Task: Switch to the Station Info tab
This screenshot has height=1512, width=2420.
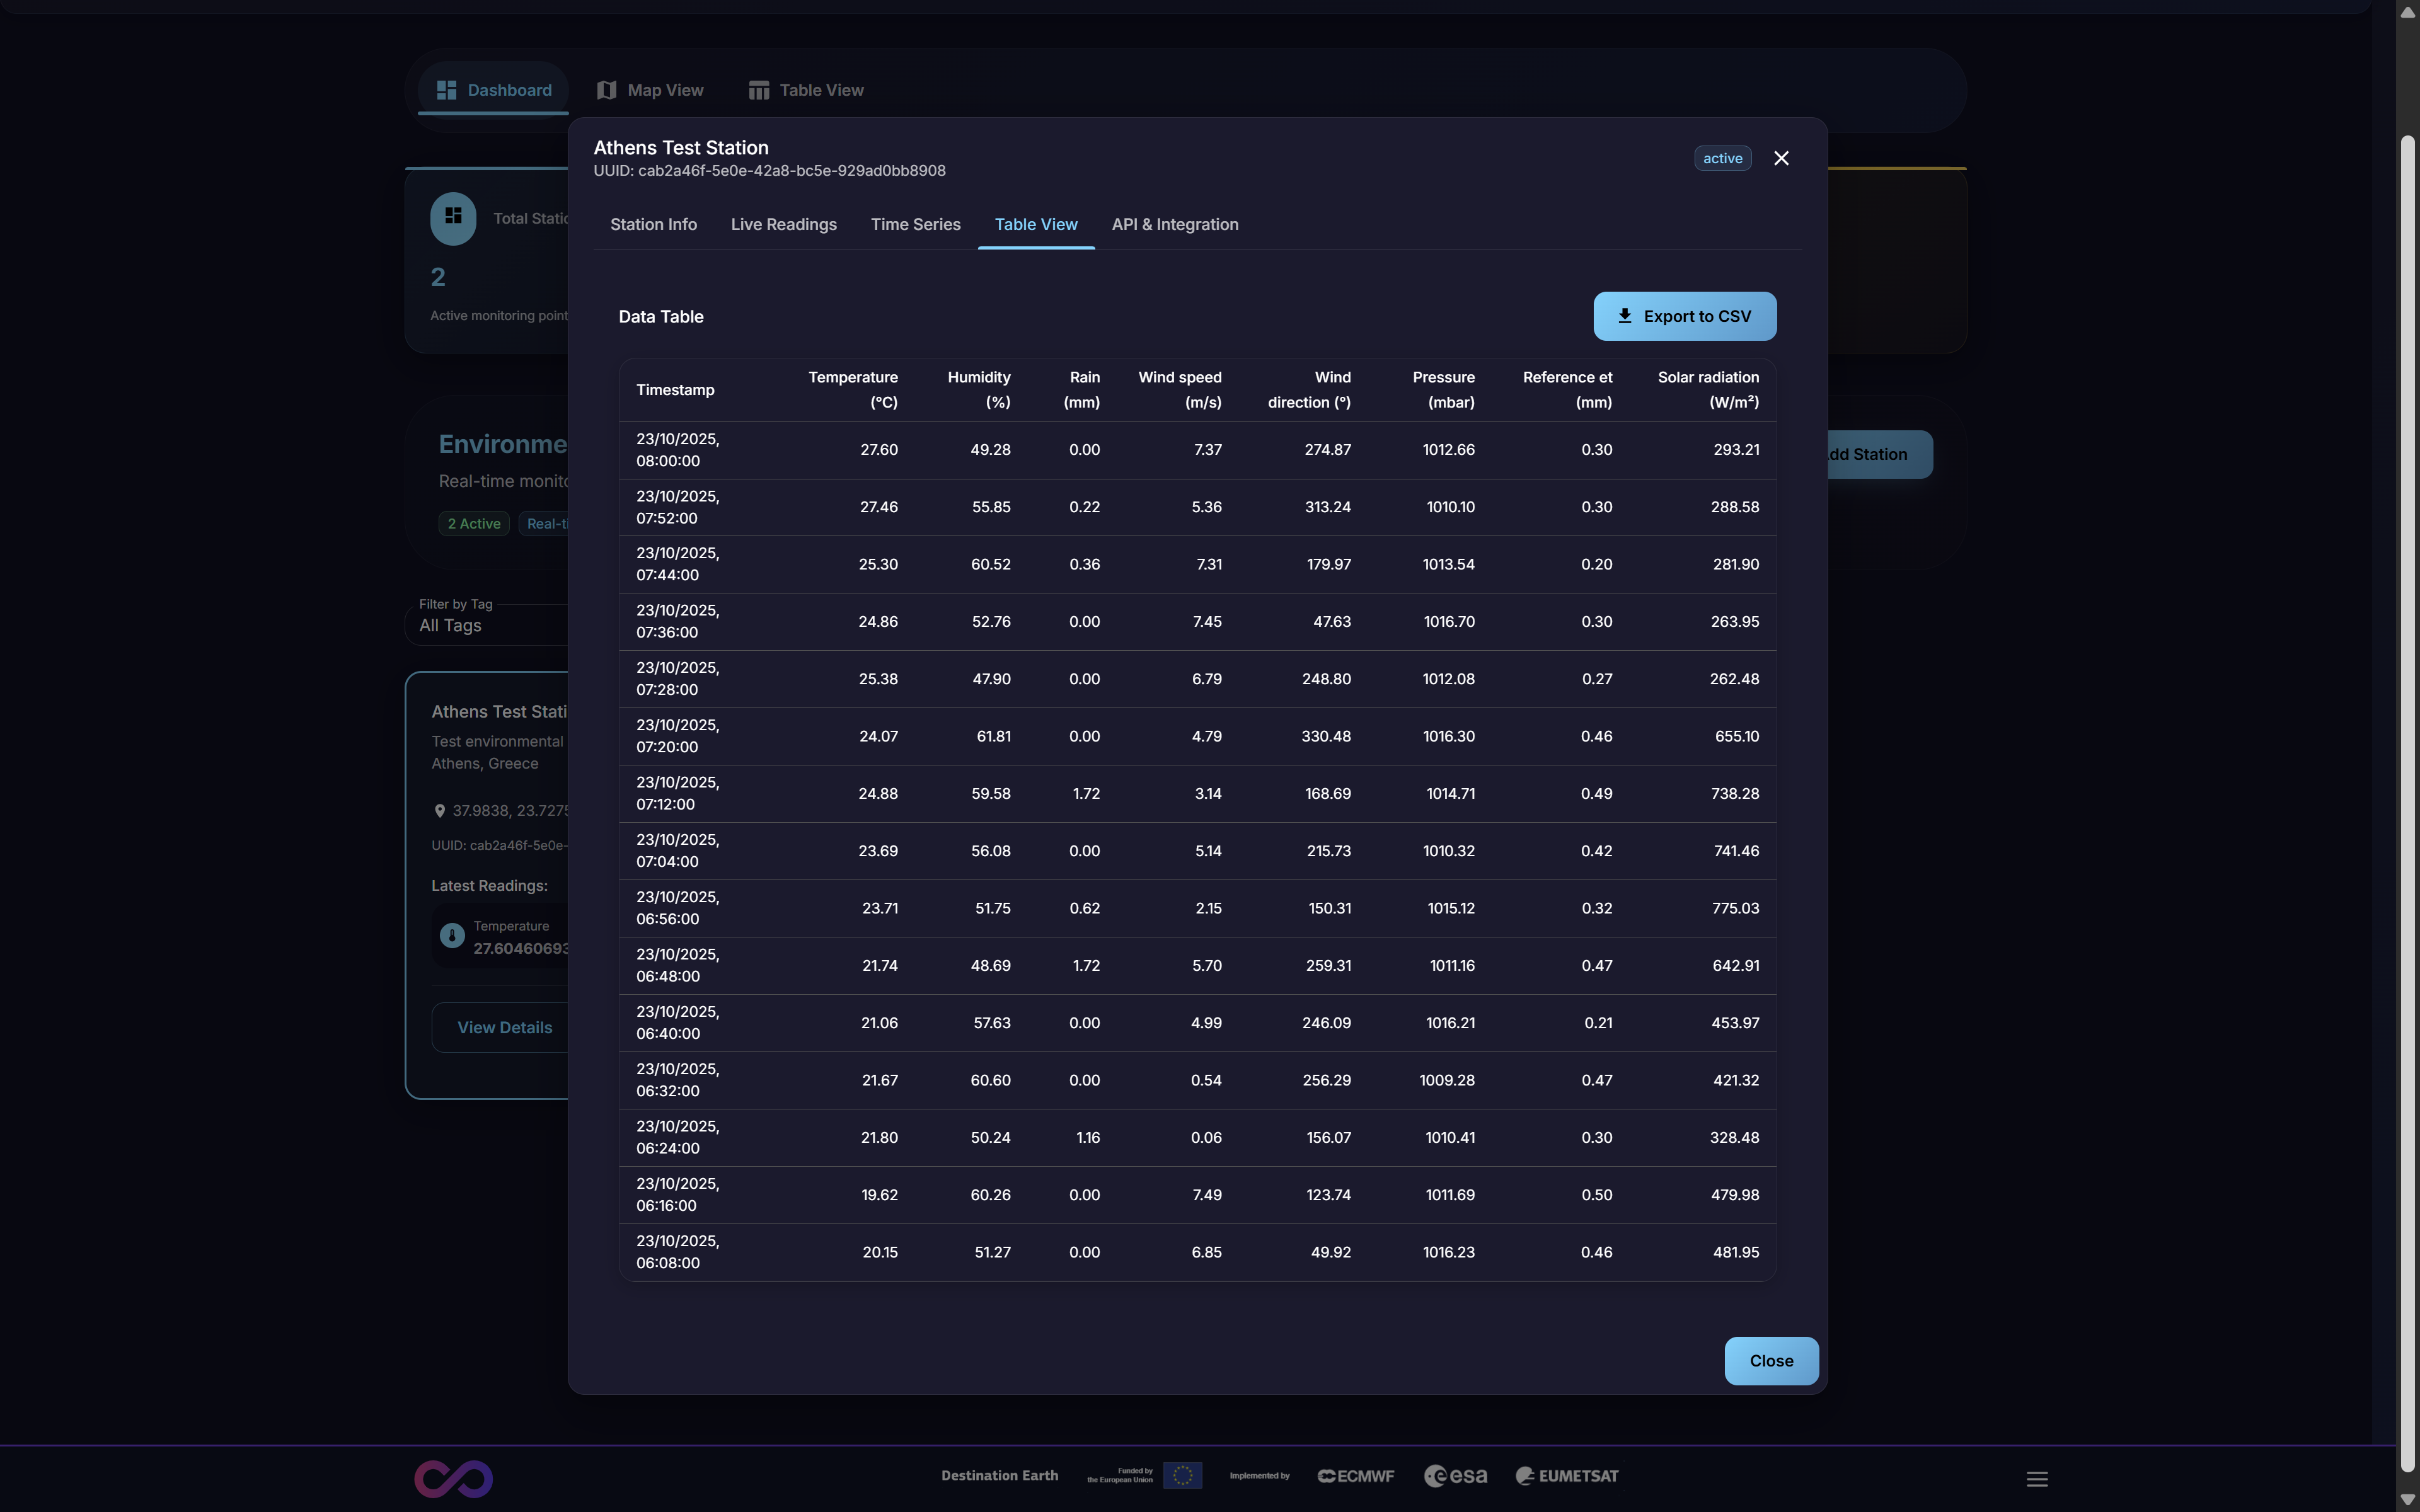Action: click(x=653, y=224)
